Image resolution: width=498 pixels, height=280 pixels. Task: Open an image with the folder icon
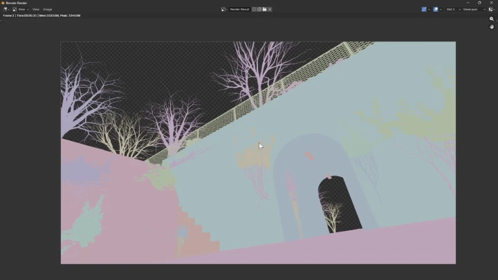pos(264,10)
